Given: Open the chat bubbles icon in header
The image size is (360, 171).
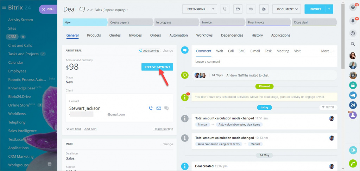Looking at the screenshot, I should 251,9.
